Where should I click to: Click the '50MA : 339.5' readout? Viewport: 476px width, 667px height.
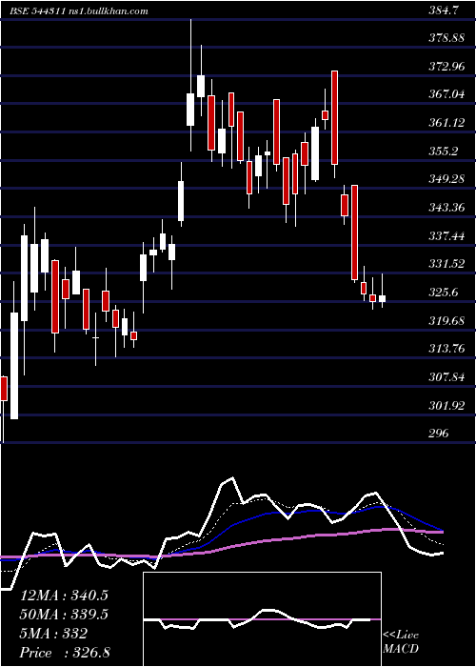tap(64, 615)
